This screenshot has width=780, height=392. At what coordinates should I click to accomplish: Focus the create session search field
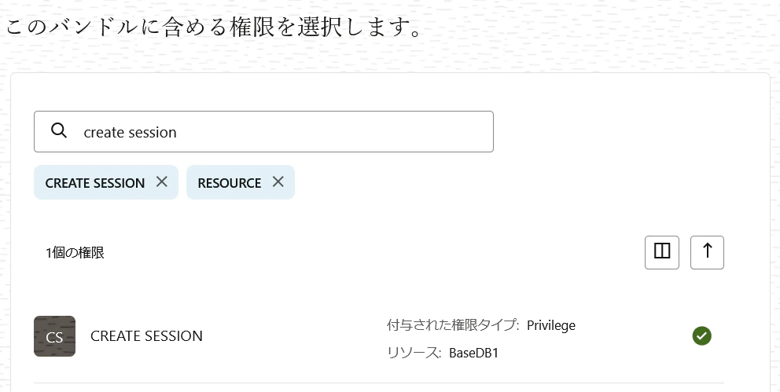263,132
